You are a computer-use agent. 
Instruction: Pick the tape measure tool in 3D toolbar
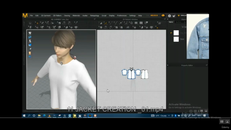76,23
